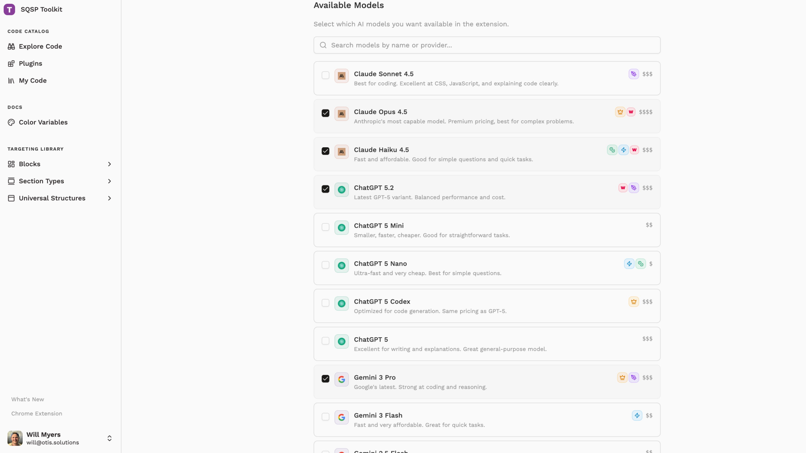This screenshot has height=453, width=806.
Task: Click the OpenAI icon beside ChatGPT 5.2
Action: coord(341,190)
